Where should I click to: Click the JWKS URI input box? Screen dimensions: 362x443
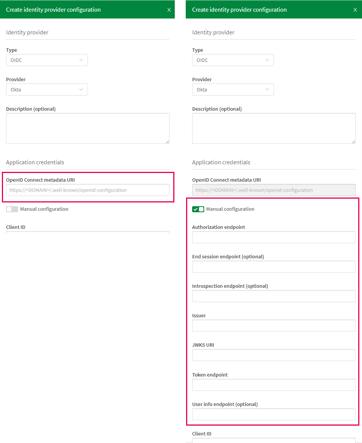[274, 355]
